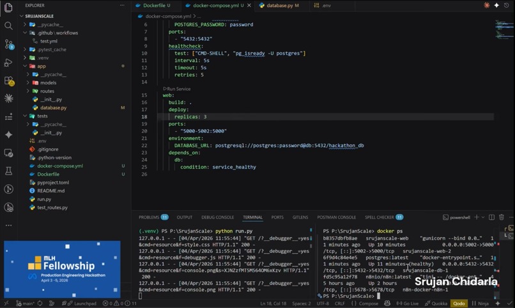Open Explorer more actions ellipsis
Viewport: 515px width, 308px height.
coord(122,5)
